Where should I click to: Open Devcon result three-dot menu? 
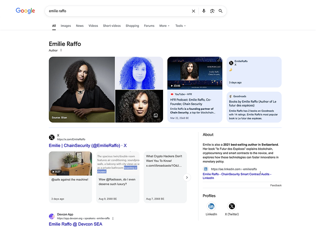(x=113, y=218)
